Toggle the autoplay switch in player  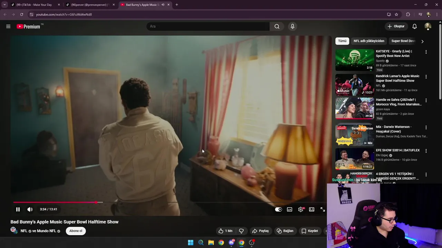(x=278, y=209)
